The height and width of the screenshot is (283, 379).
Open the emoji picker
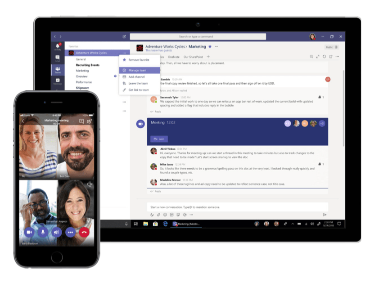165,215
